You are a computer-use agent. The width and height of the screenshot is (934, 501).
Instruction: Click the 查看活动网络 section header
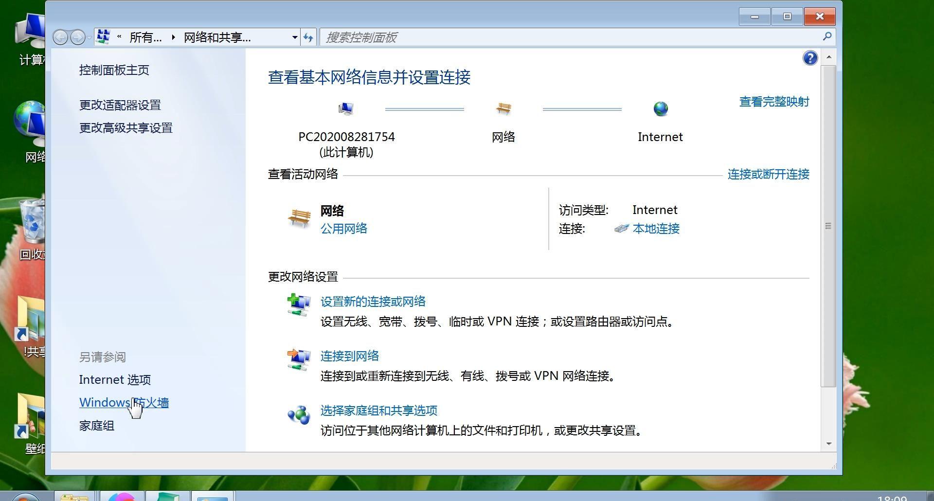click(x=303, y=174)
